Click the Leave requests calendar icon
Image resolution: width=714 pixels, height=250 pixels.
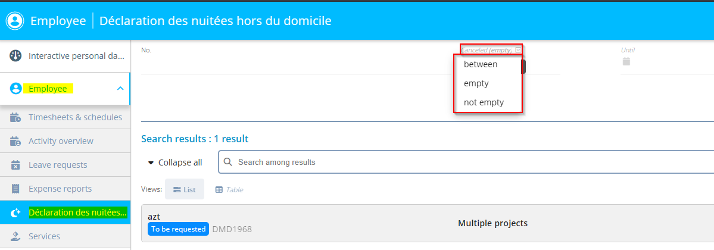pyautogui.click(x=16, y=165)
